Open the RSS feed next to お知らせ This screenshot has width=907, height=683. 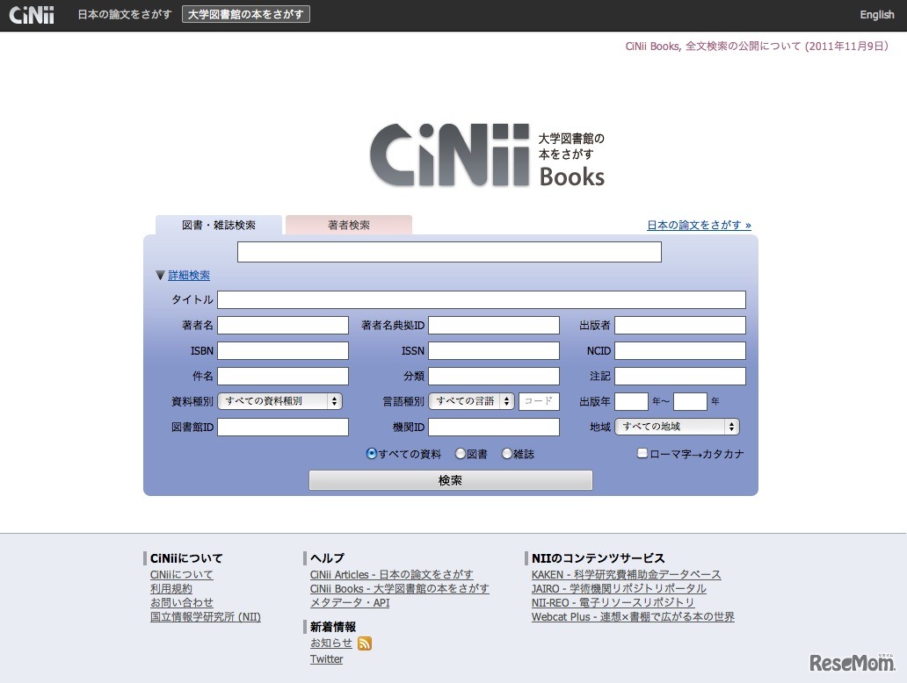coord(364,643)
